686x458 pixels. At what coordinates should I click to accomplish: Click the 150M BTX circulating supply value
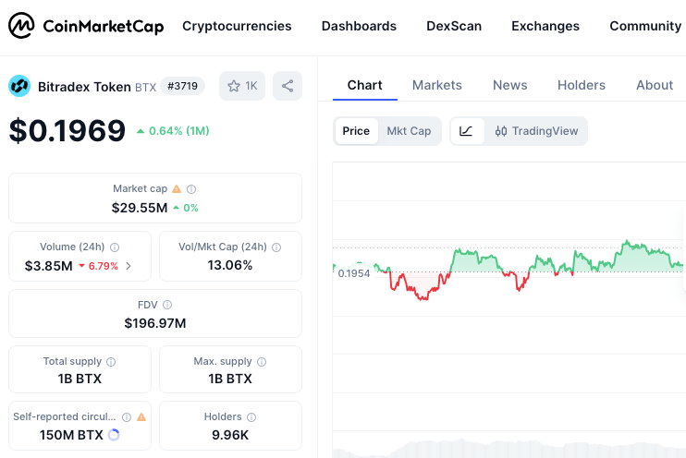[71, 435]
